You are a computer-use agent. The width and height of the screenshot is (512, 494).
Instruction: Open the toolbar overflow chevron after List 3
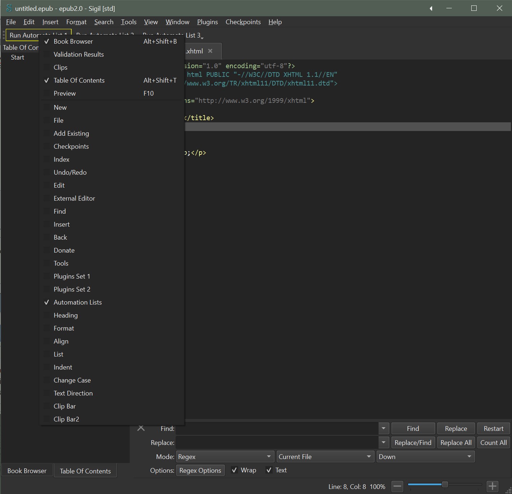202,38
